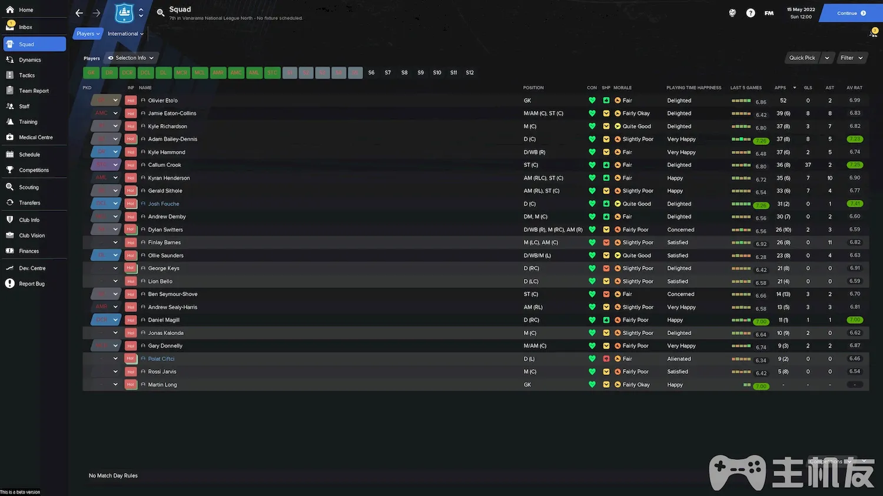
Task: Click the Hol icon for Martin Long
Action: coord(131,385)
